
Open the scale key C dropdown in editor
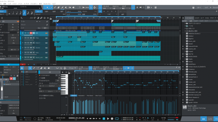[x=42, y=86]
